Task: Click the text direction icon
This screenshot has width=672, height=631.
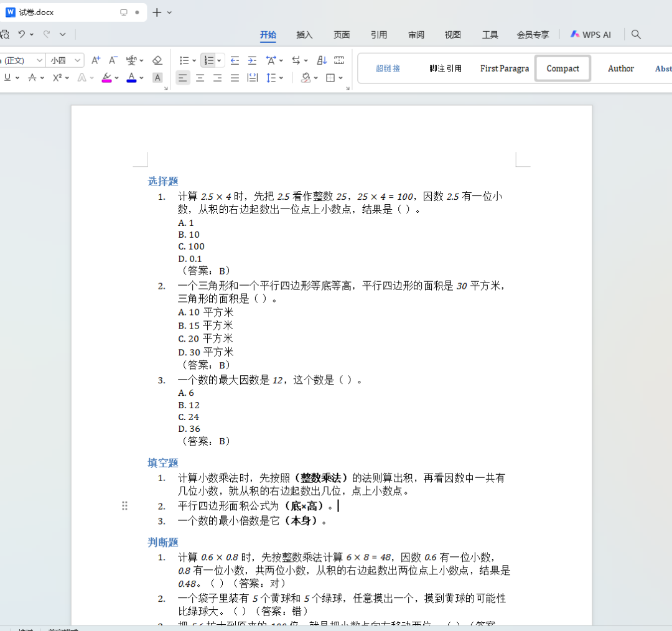Action: coord(296,60)
